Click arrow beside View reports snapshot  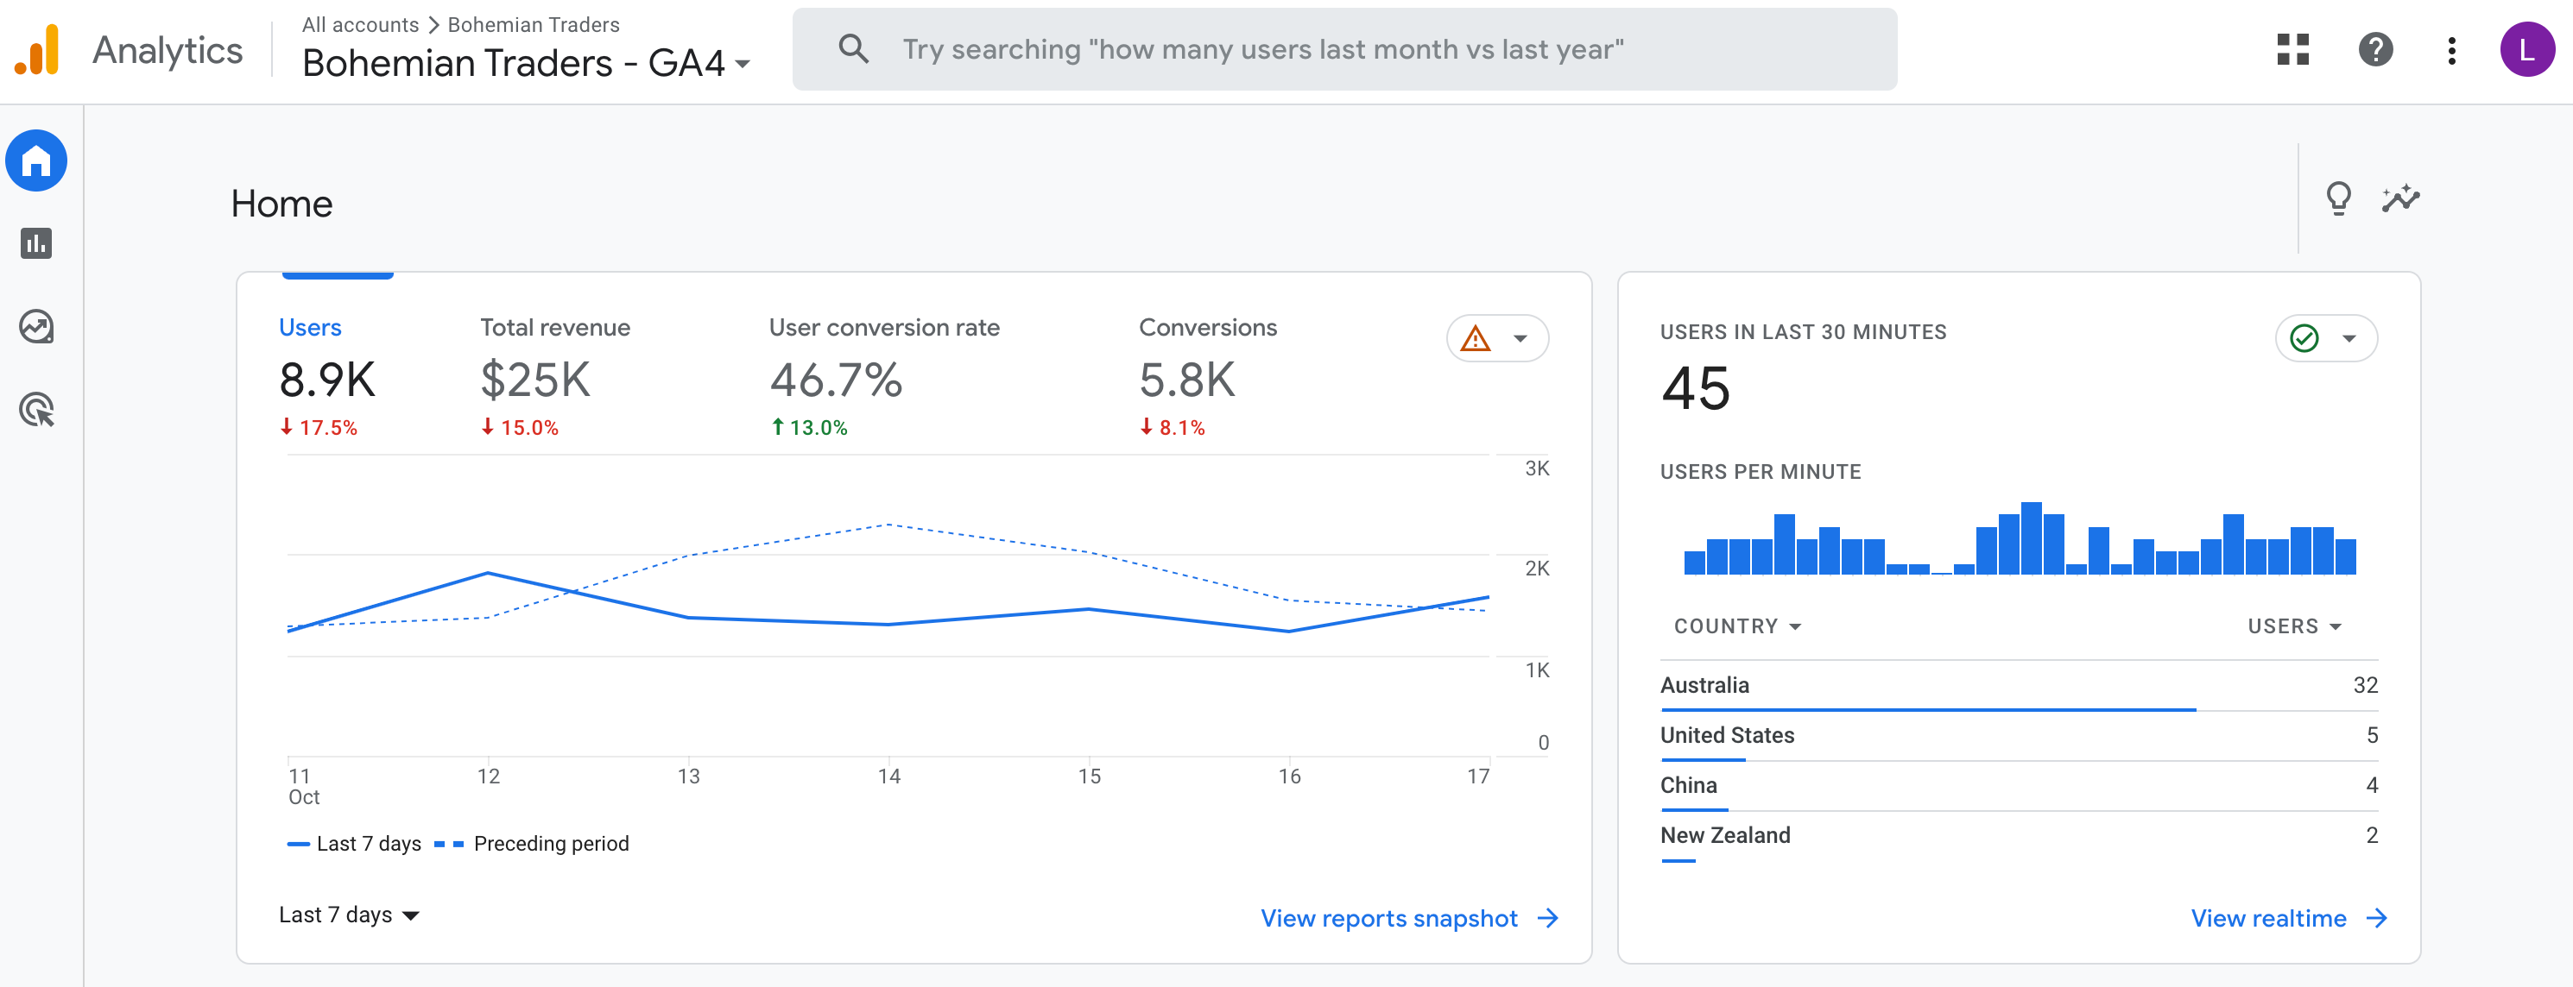[1547, 918]
